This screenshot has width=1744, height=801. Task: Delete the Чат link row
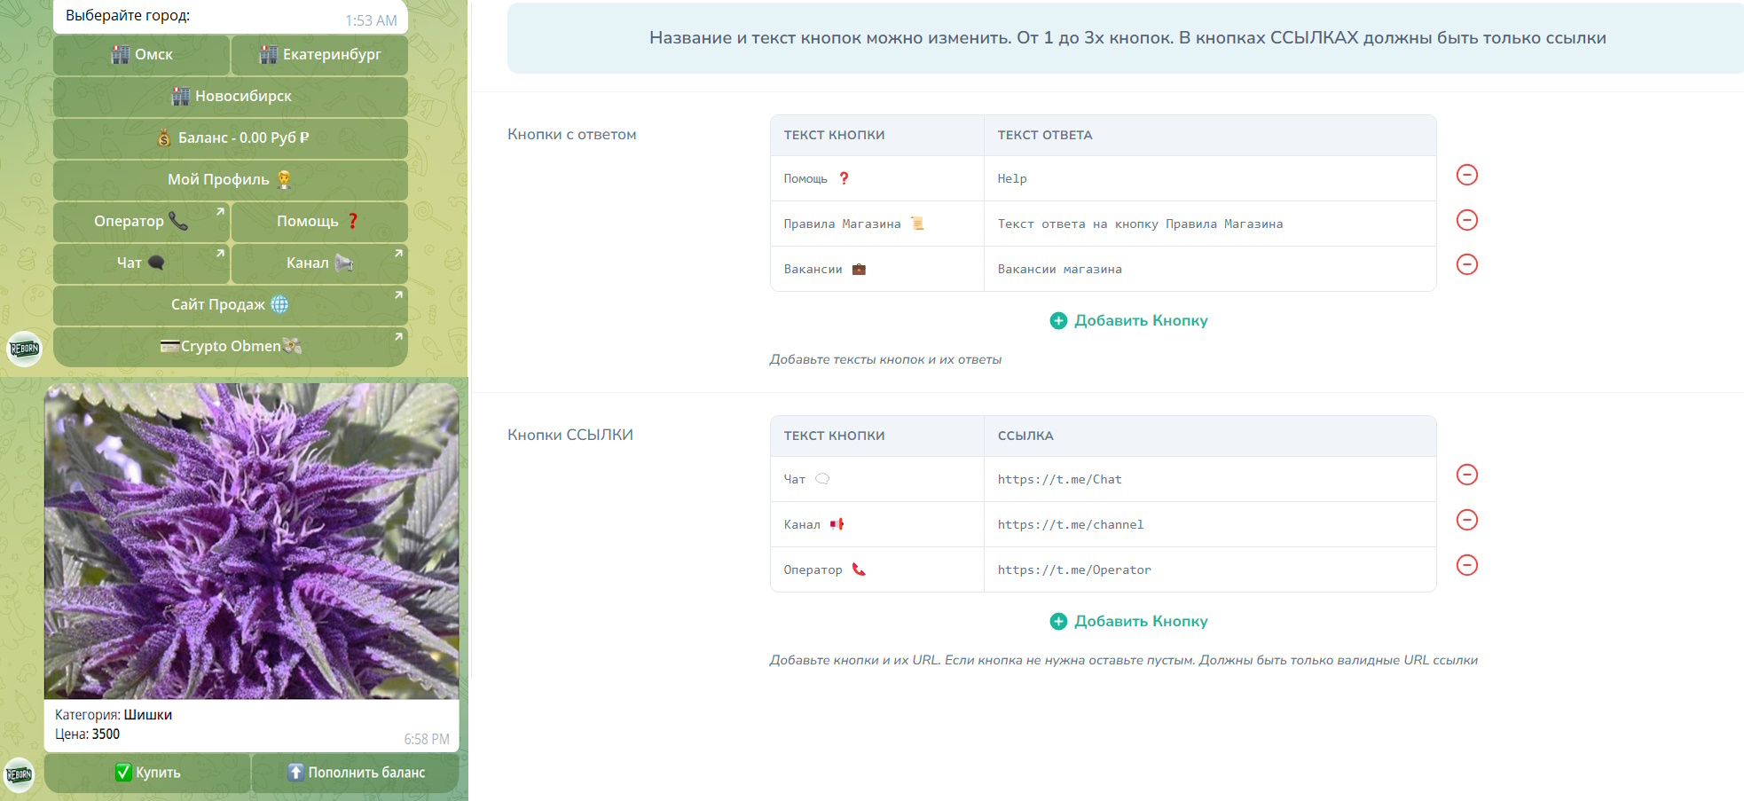click(1466, 475)
